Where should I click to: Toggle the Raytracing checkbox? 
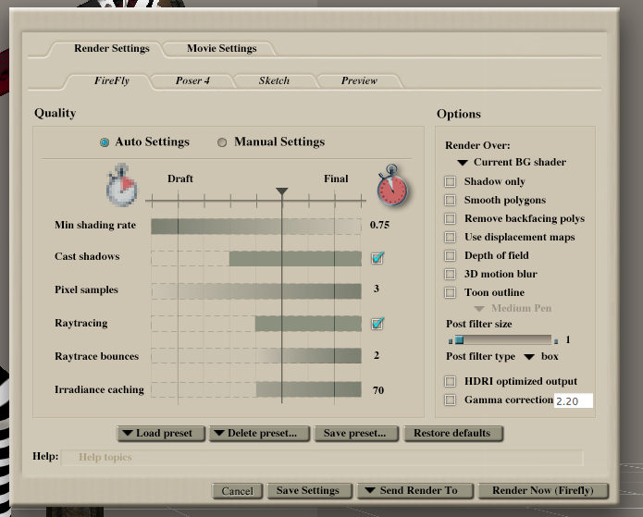[x=377, y=324]
